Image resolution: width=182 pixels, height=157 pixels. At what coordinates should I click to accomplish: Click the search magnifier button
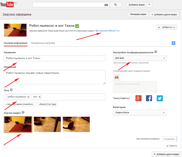[115, 5]
